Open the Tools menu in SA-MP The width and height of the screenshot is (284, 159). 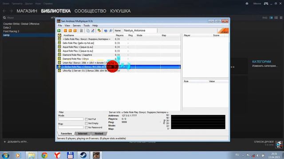[87, 26]
